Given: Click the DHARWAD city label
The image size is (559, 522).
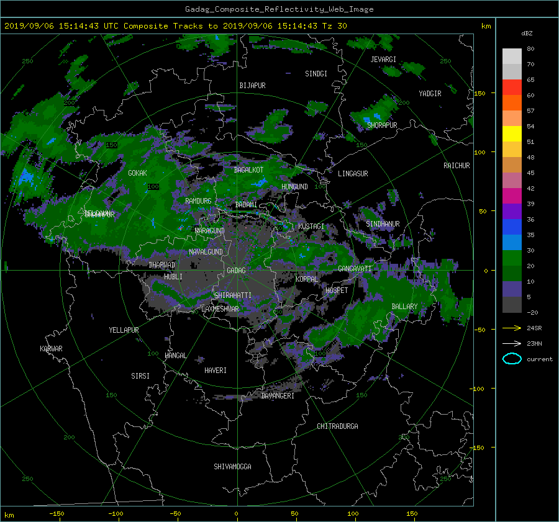Looking at the screenshot, I should coord(162,265).
